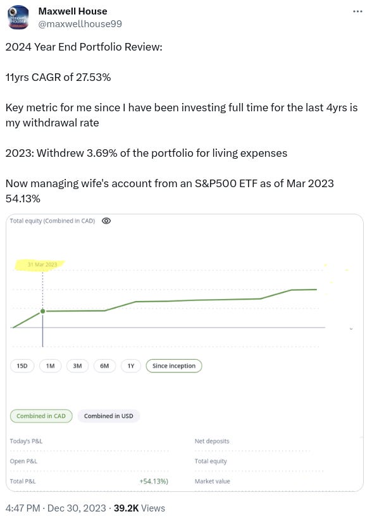372x521 pixels.
Task: Open the @maxwellhouse99 handle link
Action: pyautogui.click(x=80, y=24)
